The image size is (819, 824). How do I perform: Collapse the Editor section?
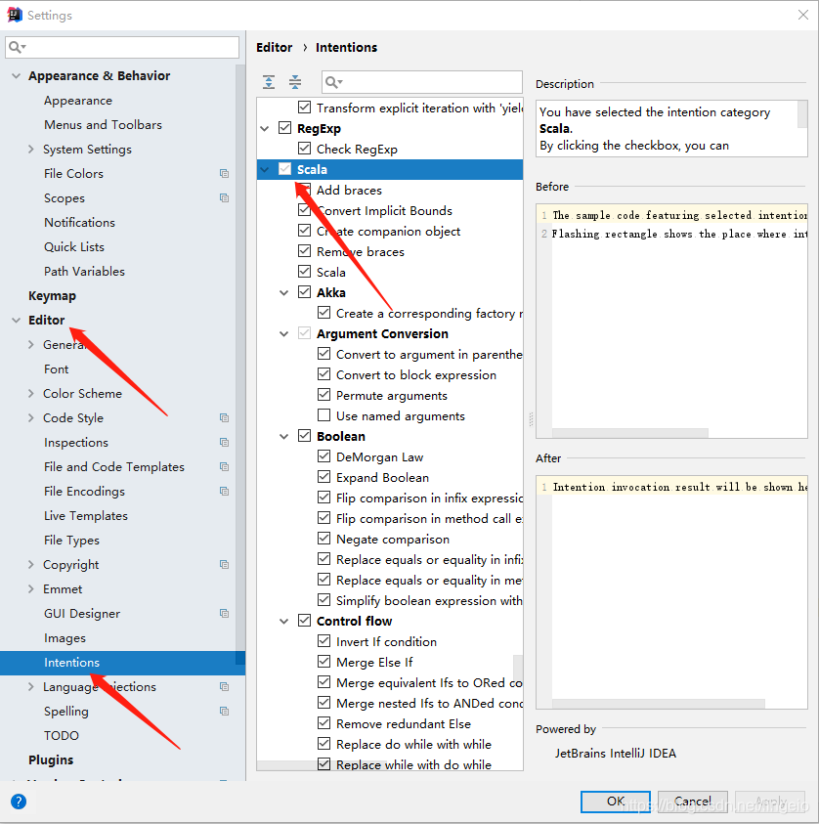[17, 320]
